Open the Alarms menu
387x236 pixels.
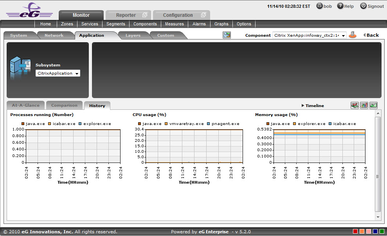(199, 24)
